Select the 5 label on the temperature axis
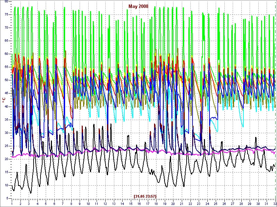The height and width of the screenshot is (207, 277). tap(8, 199)
